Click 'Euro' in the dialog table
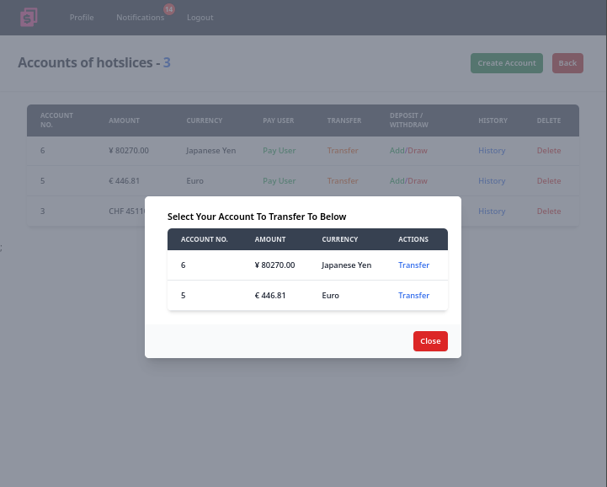The width and height of the screenshot is (607, 487). tap(331, 295)
